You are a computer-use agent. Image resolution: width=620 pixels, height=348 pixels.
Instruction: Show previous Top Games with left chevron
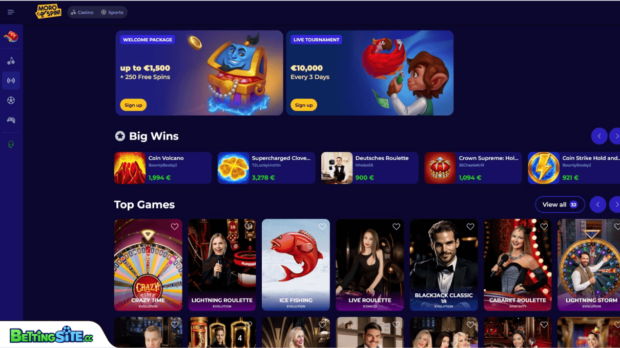coord(598,204)
